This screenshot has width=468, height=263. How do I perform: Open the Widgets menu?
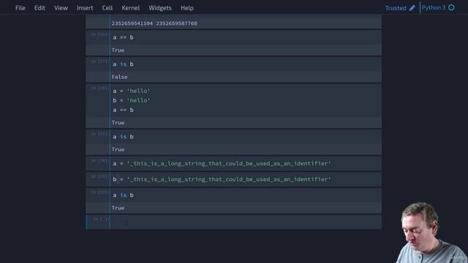pos(160,8)
